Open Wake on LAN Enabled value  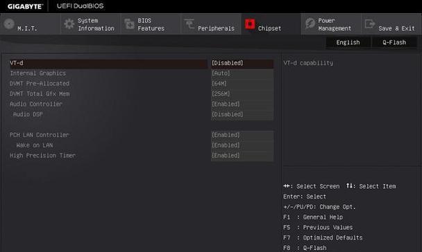pyautogui.click(x=242, y=145)
